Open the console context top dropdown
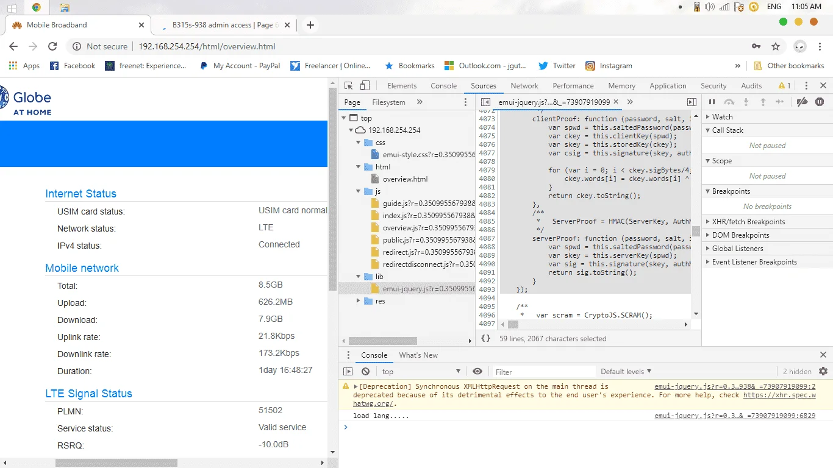The width and height of the screenshot is (833, 468). click(x=421, y=372)
